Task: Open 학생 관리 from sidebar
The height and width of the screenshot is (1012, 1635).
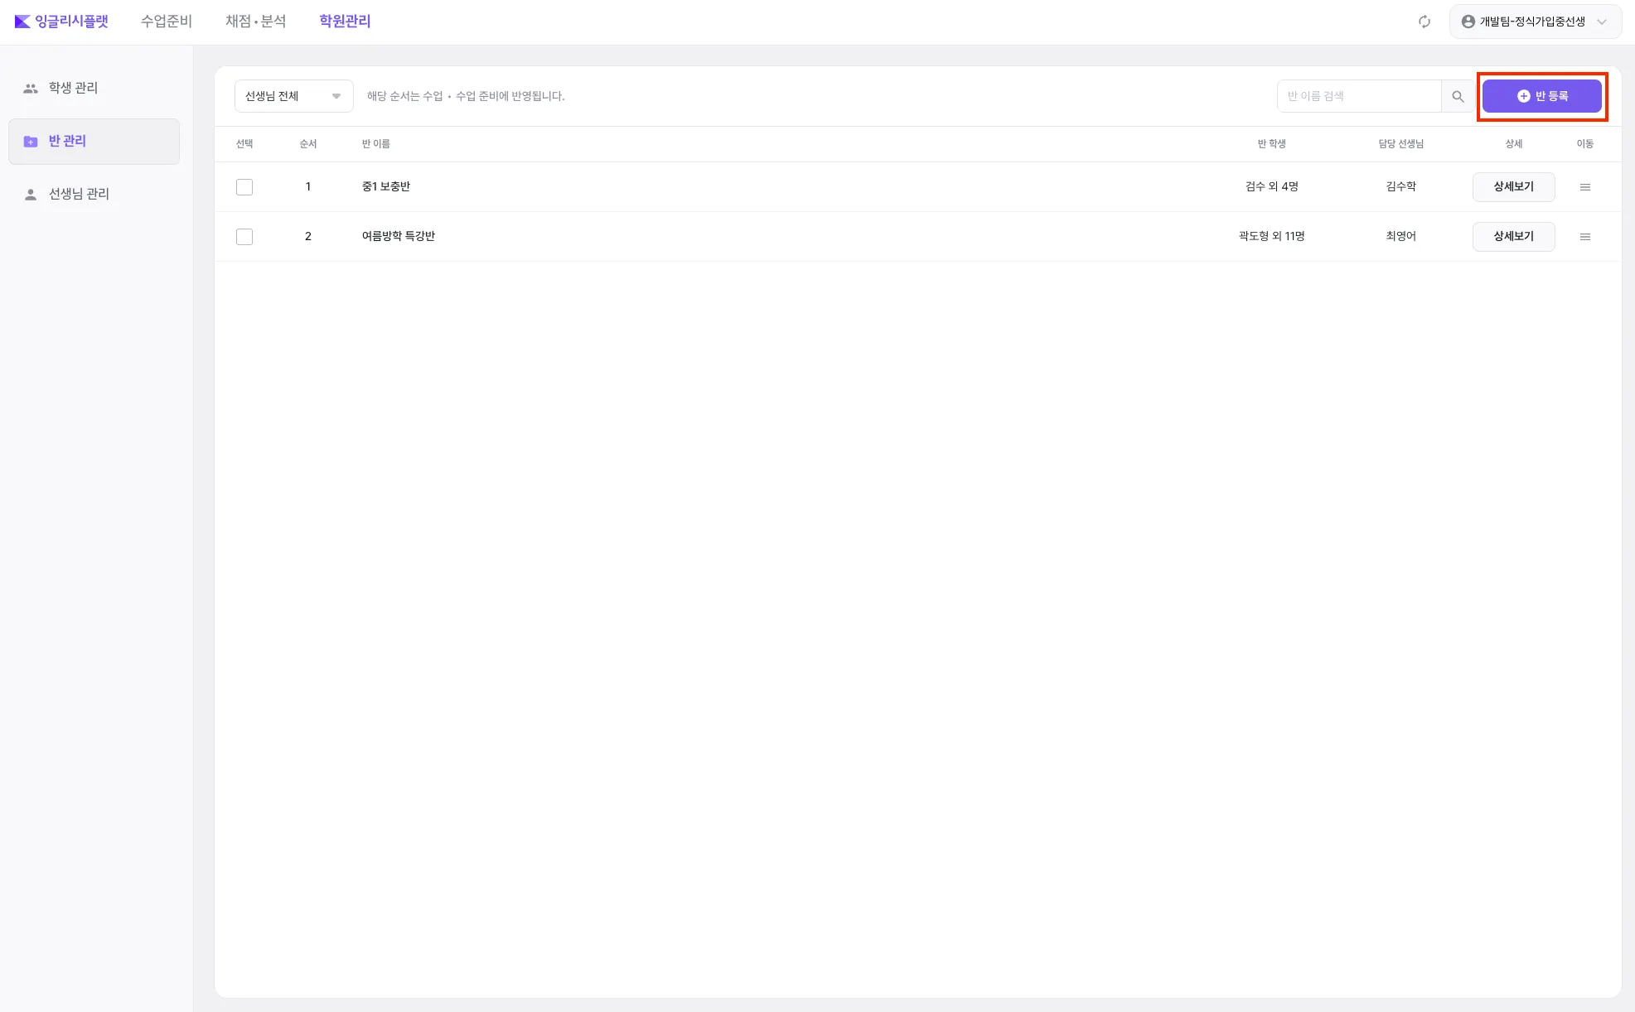Action: [x=73, y=88]
